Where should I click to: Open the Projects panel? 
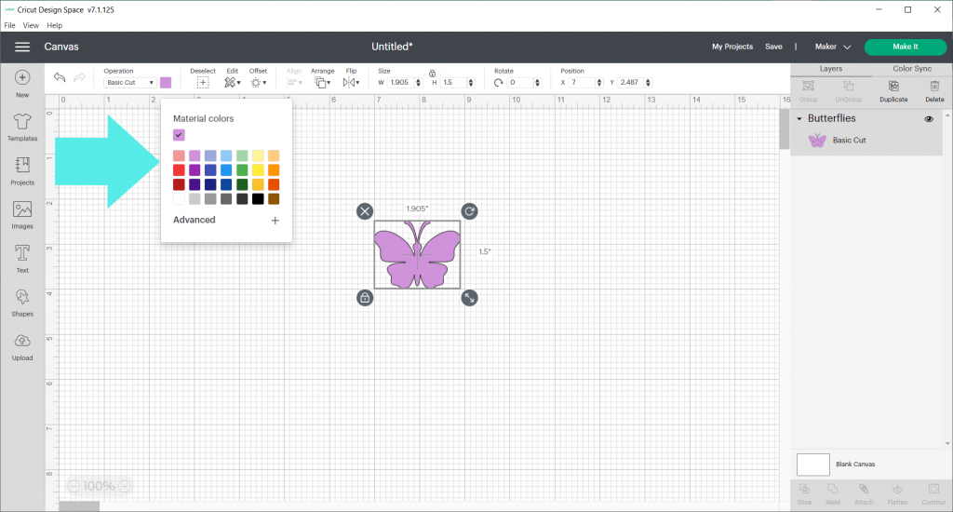(x=22, y=165)
